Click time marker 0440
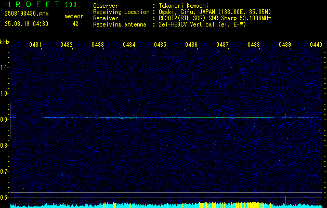Image resolution: width=327 pixels, height=208 pixels. [x=316, y=45]
